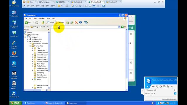Open the VM menu in VMware
This screenshot has height=105, width=187.
[43, 6]
